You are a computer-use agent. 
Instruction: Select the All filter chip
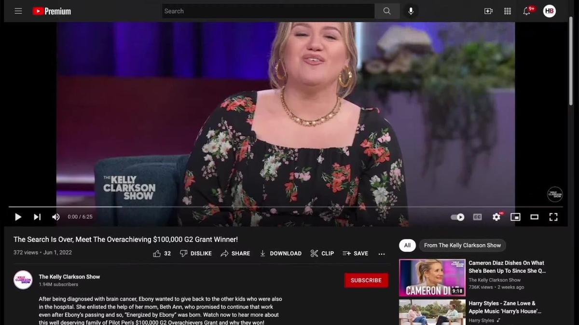point(407,245)
